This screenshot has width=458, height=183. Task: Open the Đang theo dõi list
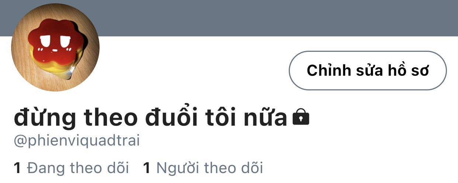71,168
